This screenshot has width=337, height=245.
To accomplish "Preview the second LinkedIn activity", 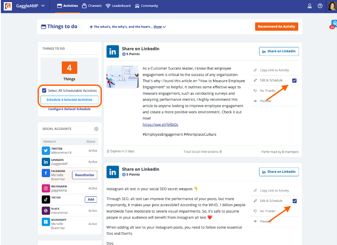I will [x=262, y=222].
